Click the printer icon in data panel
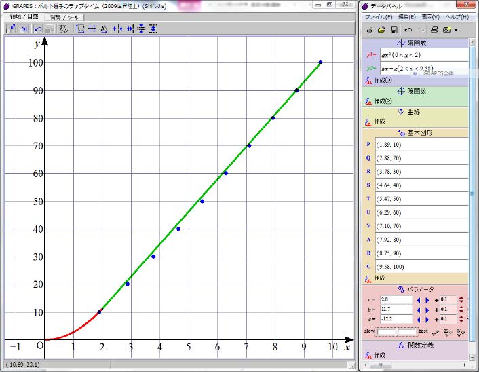This screenshot has width=479, height=372. coord(434,30)
